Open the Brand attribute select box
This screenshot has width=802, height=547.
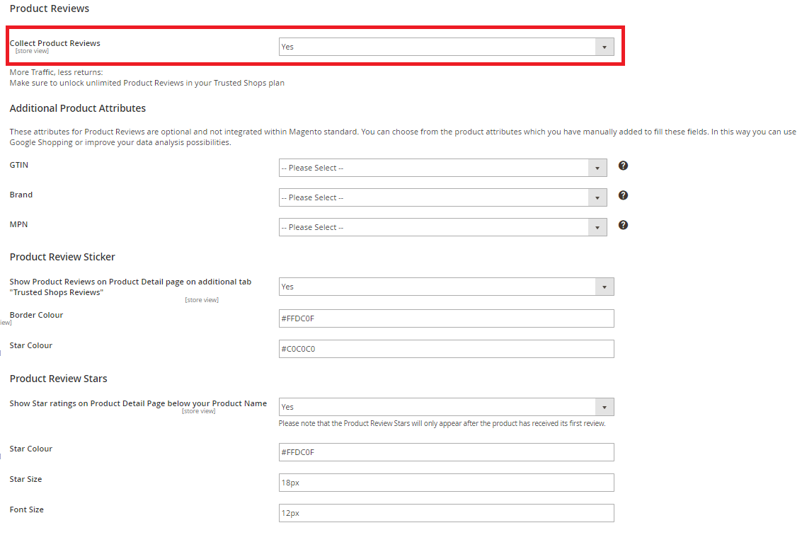click(442, 197)
